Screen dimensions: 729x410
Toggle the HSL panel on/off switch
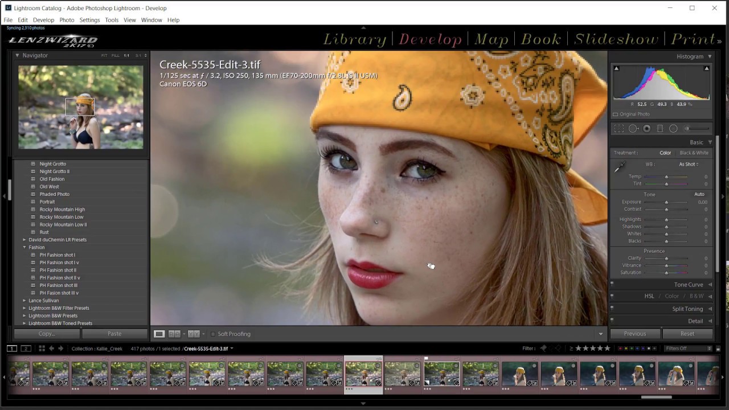point(612,295)
